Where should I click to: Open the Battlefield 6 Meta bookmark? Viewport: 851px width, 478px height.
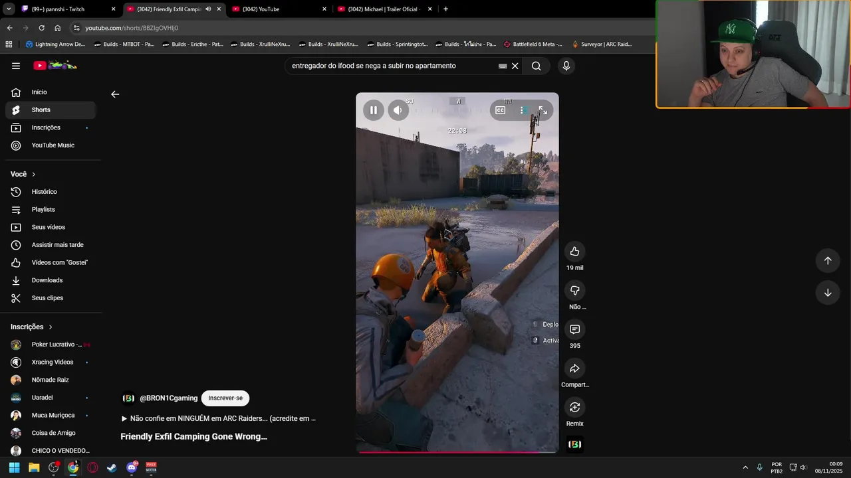(x=533, y=44)
